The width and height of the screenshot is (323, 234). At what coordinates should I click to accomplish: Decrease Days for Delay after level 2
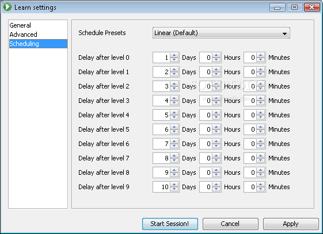(x=174, y=89)
